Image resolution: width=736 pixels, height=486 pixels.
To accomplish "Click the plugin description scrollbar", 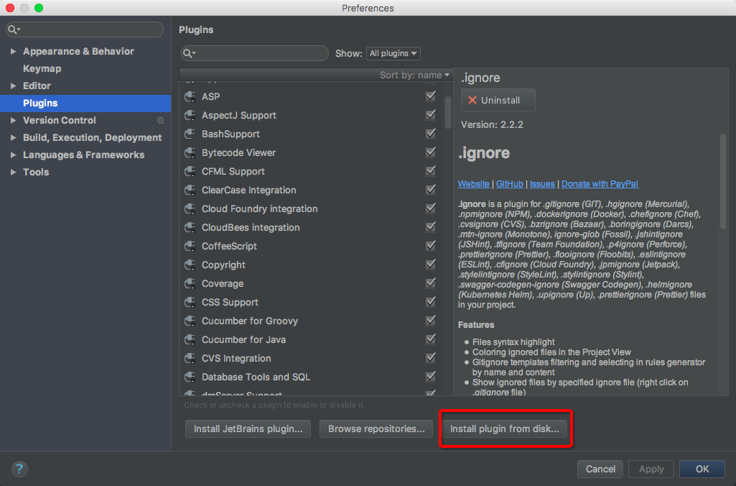I will click(723, 181).
